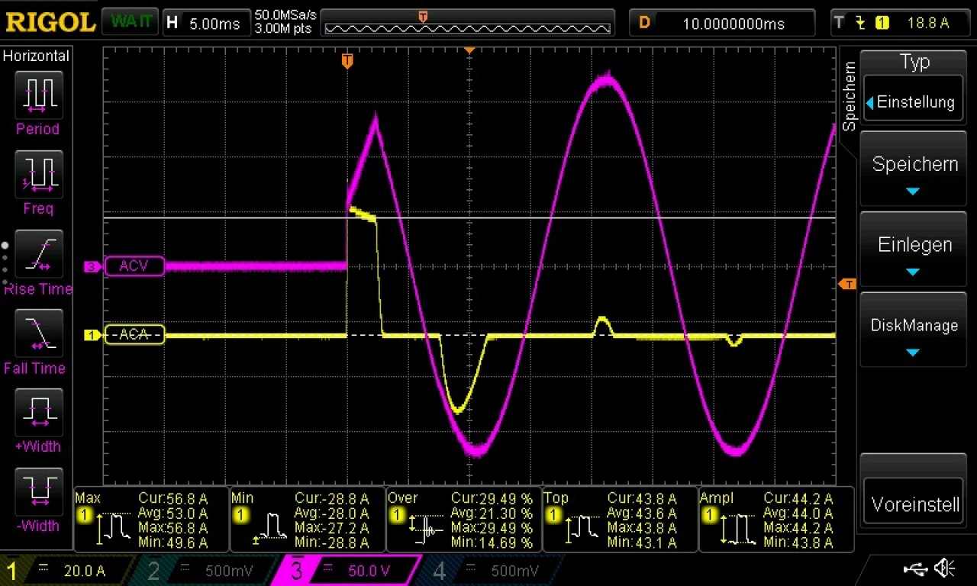The height and width of the screenshot is (586, 977).
Task: Click the Over measurement waveform icon
Action: click(x=427, y=530)
